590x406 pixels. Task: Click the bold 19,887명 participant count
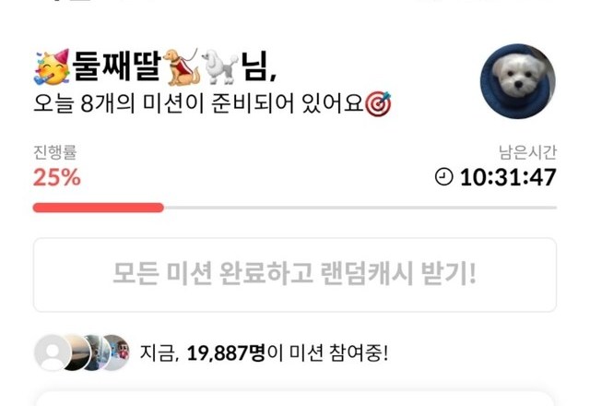click(226, 352)
